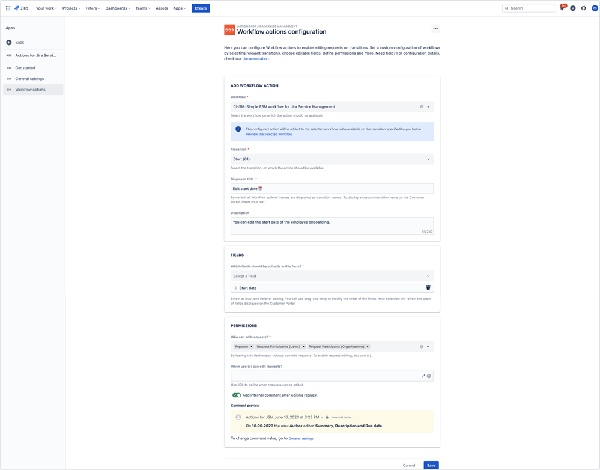Open the Assets menu item

pyautogui.click(x=162, y=8)
